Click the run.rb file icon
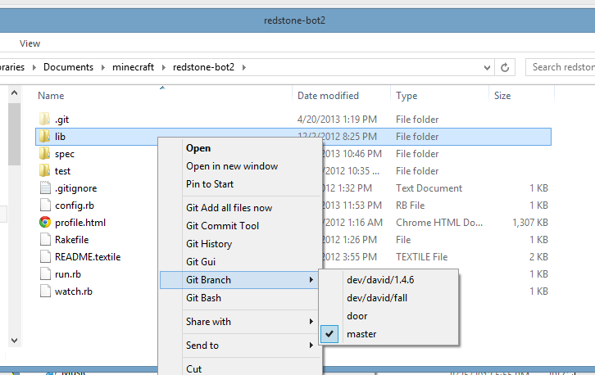 [45, 273]
